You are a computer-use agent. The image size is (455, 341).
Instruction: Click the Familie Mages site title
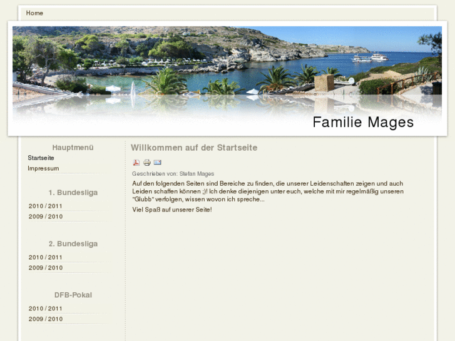(363, 122)
